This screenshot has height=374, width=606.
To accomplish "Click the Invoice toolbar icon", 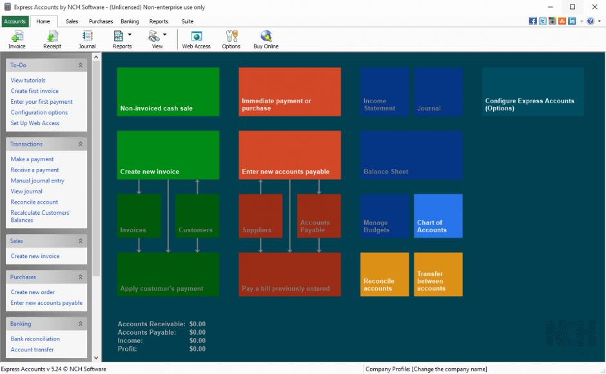I will click(17, 40).
